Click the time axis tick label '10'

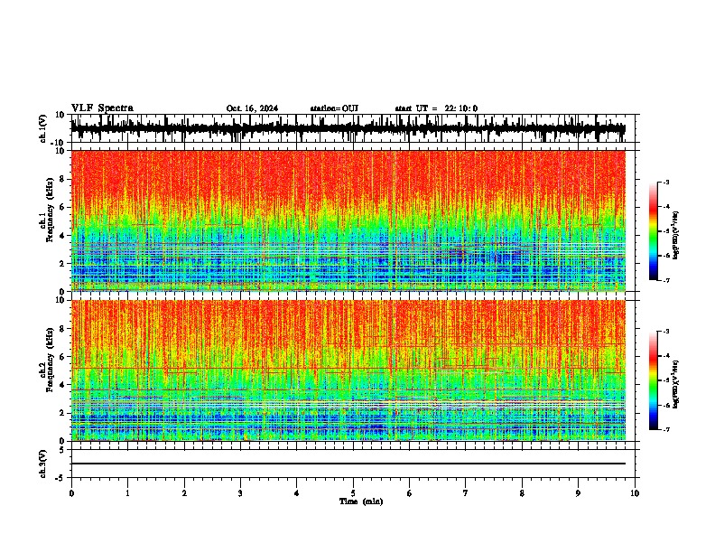pos(635,493)
